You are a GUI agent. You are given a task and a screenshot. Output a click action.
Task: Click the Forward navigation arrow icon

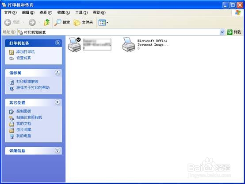click(x=32, y=23)
